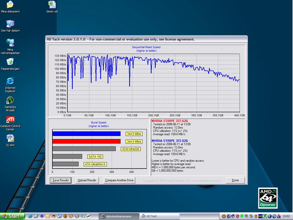
Task: Click the Simpli Software copyright text
Action: point(182,181)
